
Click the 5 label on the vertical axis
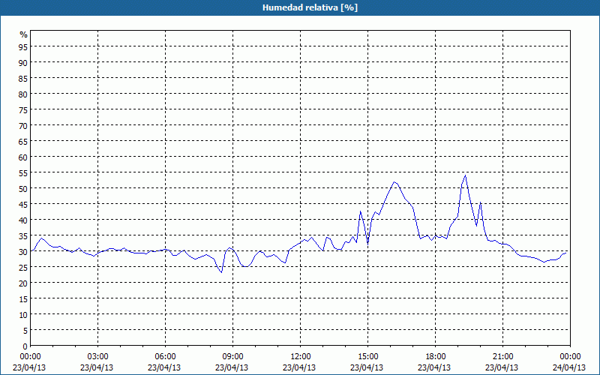pyautogui.click(x=25, y=331)
